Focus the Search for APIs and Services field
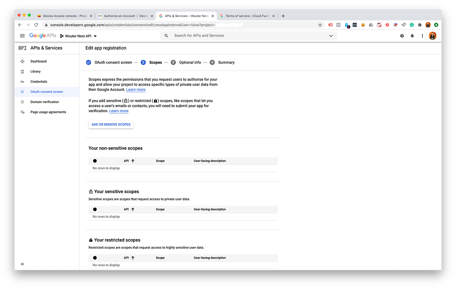Viewport: 456px width, 289px height. point(249,36)
